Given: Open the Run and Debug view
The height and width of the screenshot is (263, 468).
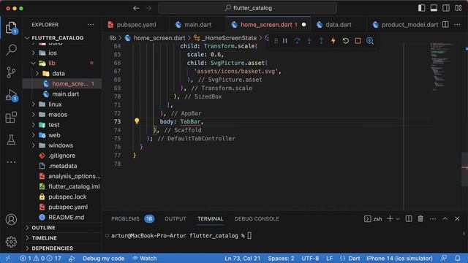Looking at the screenshot, I should coord(11,95).
